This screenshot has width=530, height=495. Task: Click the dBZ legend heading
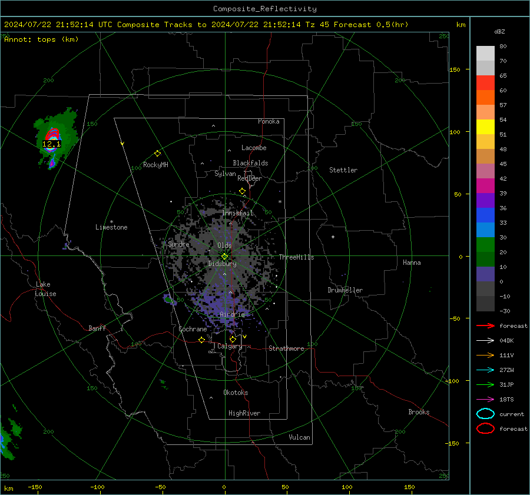coord(499,32)
